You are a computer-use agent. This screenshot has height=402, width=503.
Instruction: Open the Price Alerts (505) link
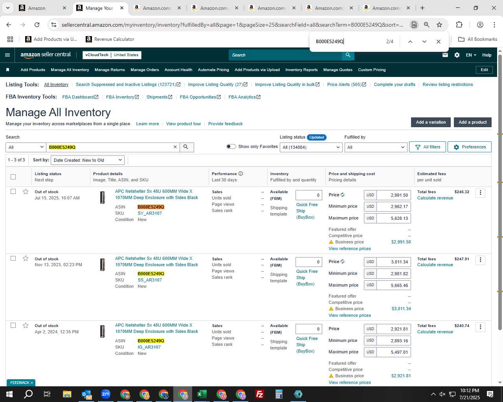click(x=347, y=84)
